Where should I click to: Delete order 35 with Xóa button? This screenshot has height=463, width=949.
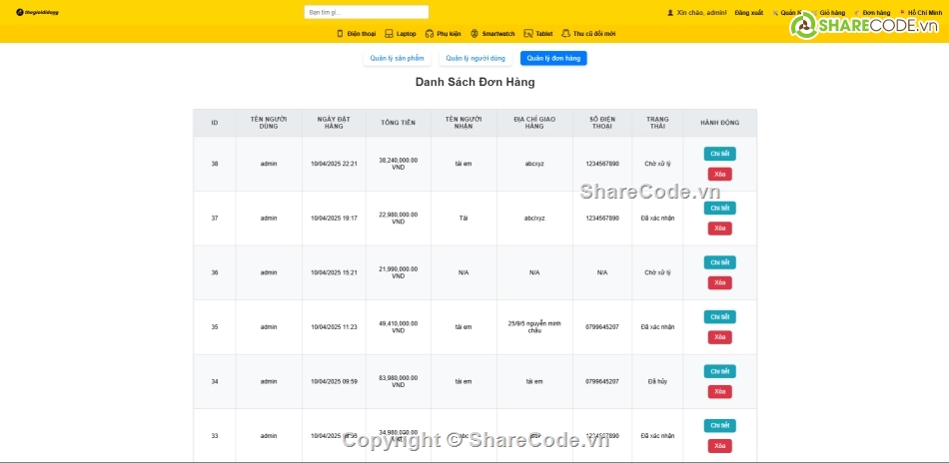(x=719, y=337)
